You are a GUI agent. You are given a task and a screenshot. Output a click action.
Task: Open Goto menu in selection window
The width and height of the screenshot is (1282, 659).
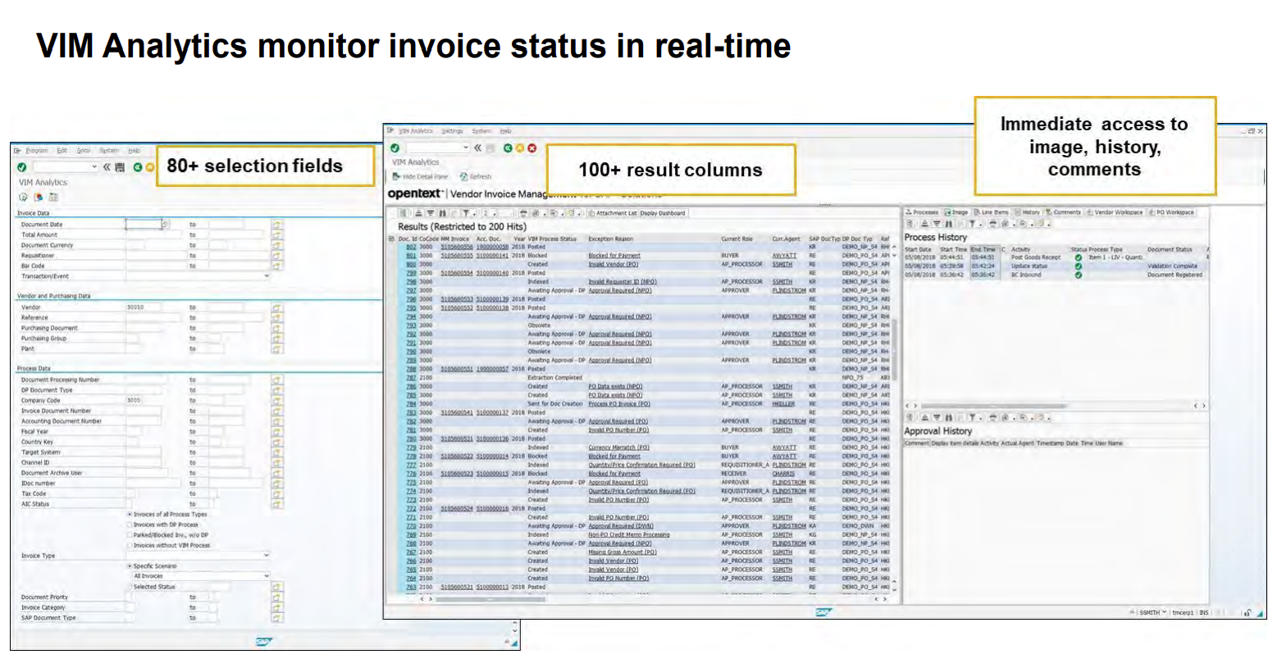(84, 151)
